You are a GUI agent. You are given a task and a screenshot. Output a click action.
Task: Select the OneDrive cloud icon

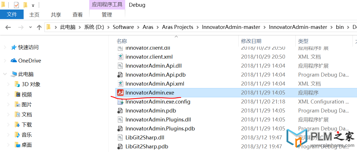[x=14, y=61]
